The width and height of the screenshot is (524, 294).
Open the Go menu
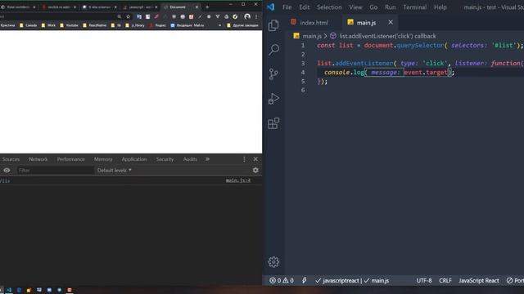click(373, 7)
